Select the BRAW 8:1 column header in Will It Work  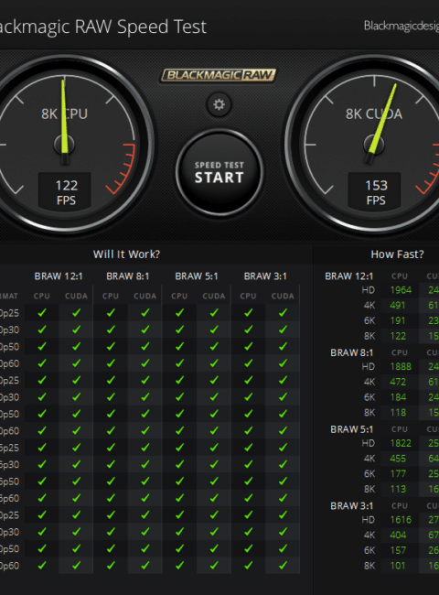(128, 276)
